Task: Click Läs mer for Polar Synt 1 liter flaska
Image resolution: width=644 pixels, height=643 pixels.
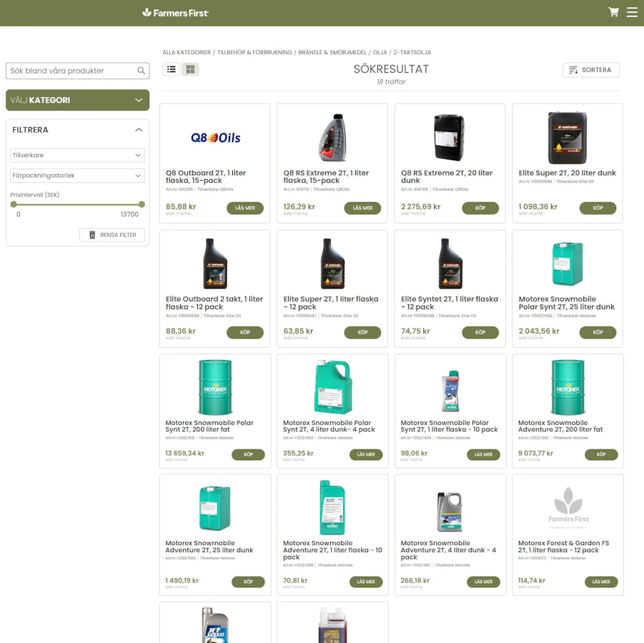Action: (x=483, y=454)
